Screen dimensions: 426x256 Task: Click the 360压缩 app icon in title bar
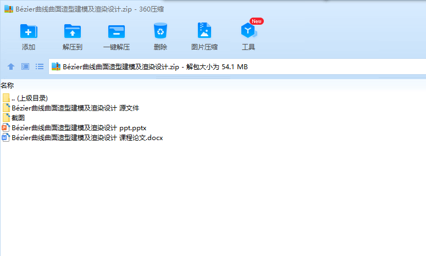pyautogui.click(x=9, y=9)
